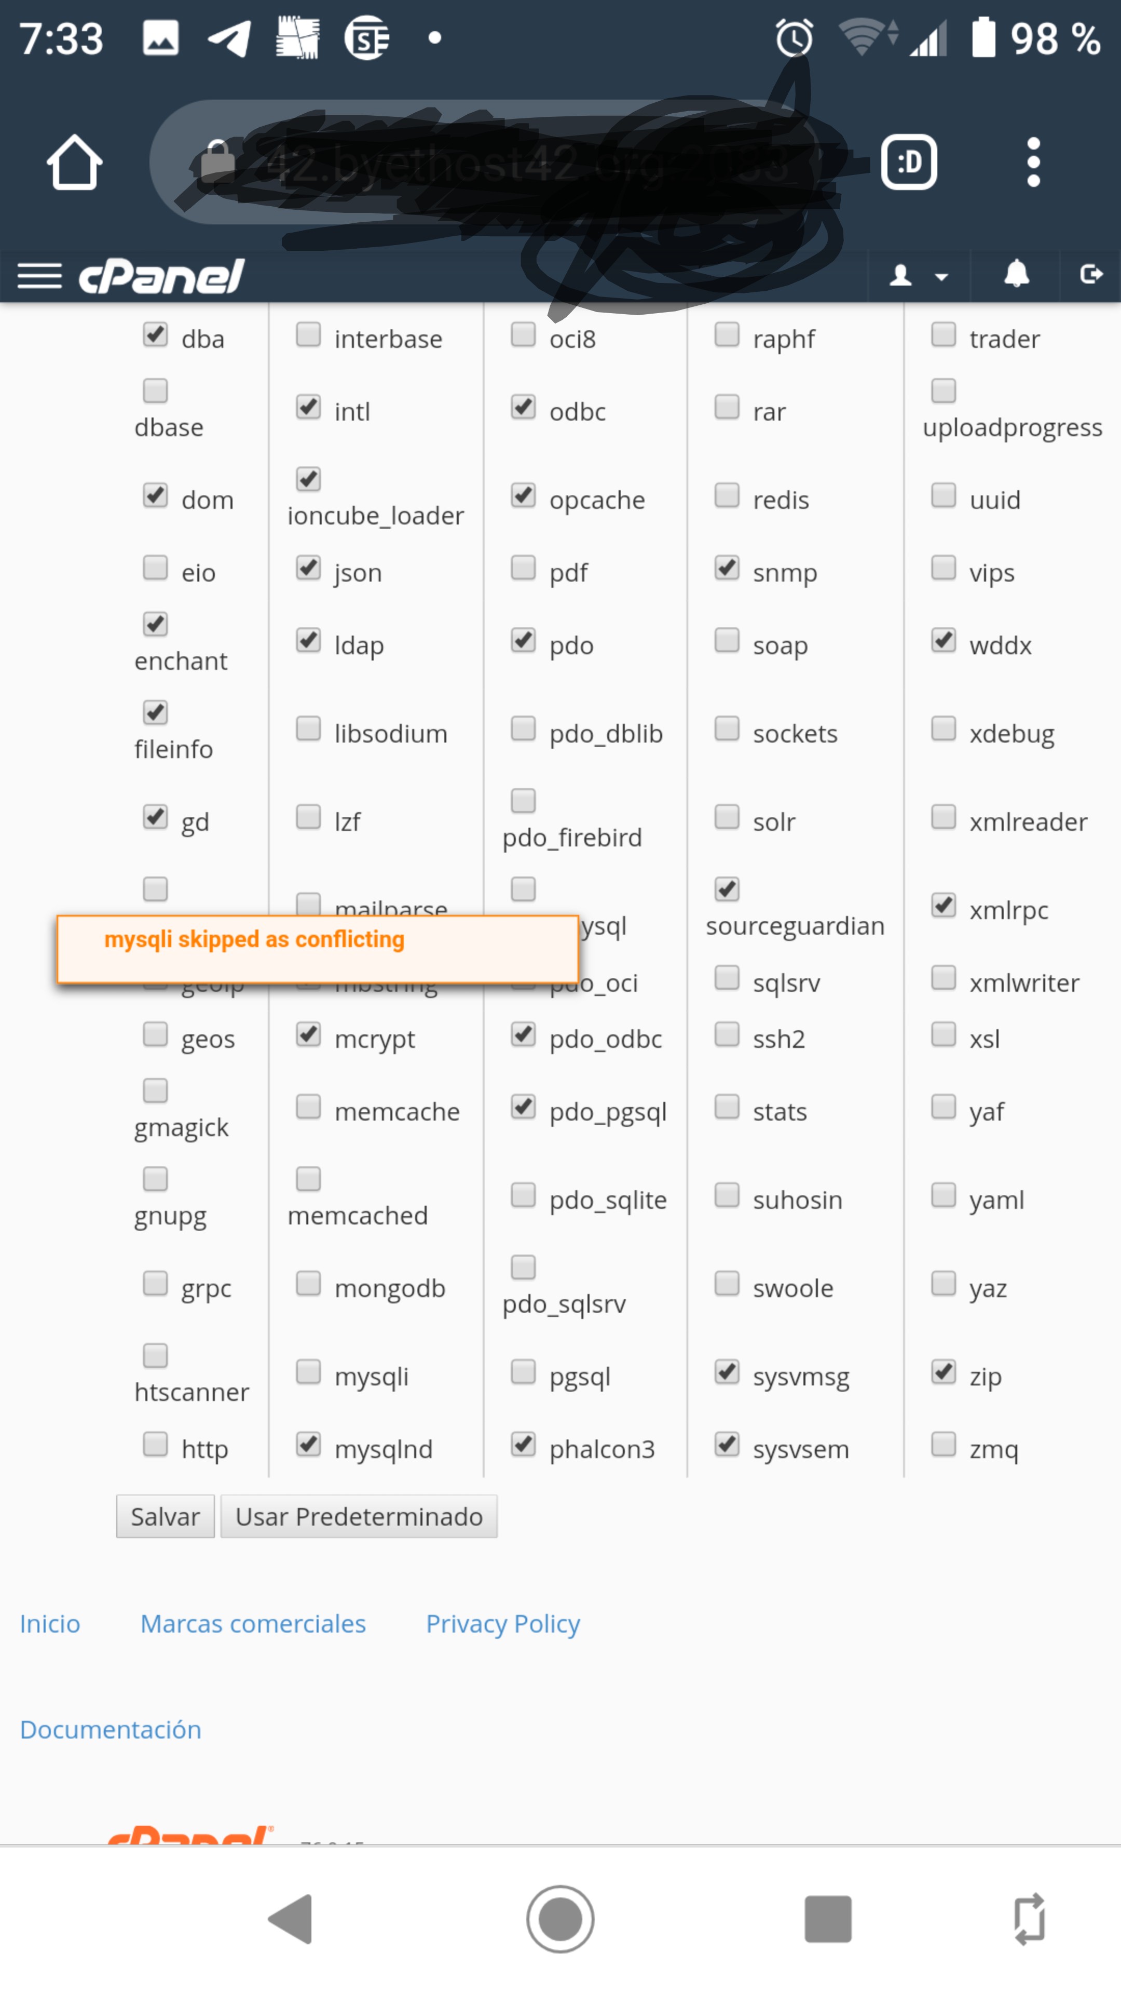1121x1994 pixels.
Task: Tick the redis extension checkbox
Action: point(727,495)
